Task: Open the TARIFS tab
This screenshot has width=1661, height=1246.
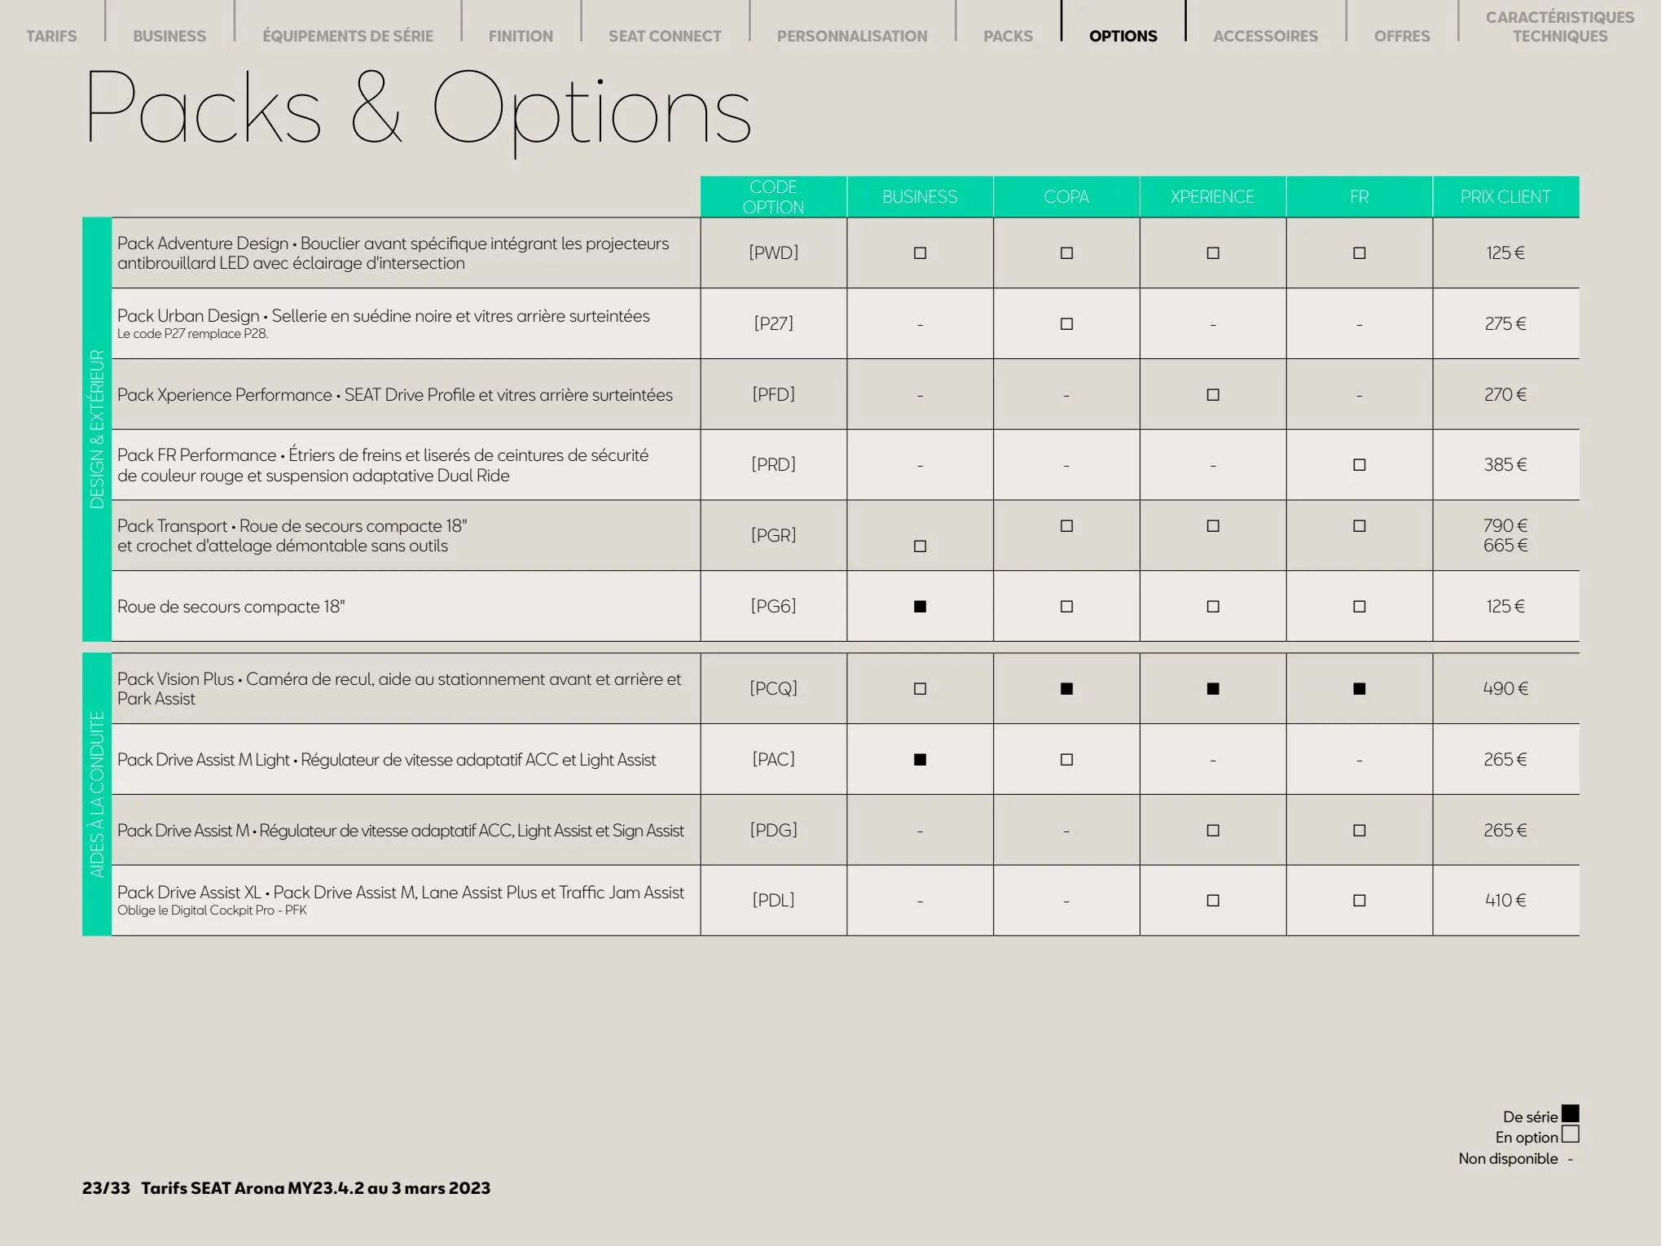Action: click(51, 36)
